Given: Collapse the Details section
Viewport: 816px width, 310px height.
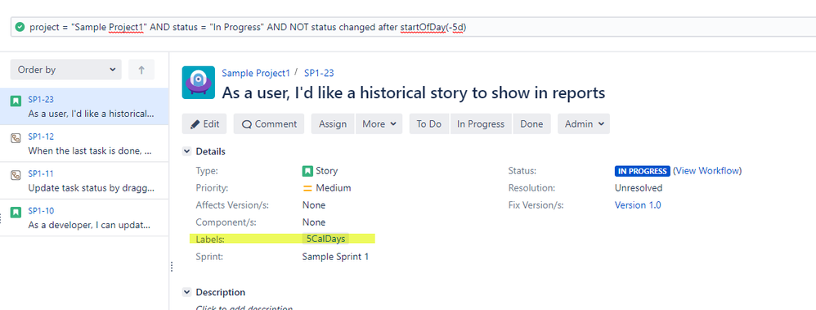Looking at the screenshot, I should 186,151.
